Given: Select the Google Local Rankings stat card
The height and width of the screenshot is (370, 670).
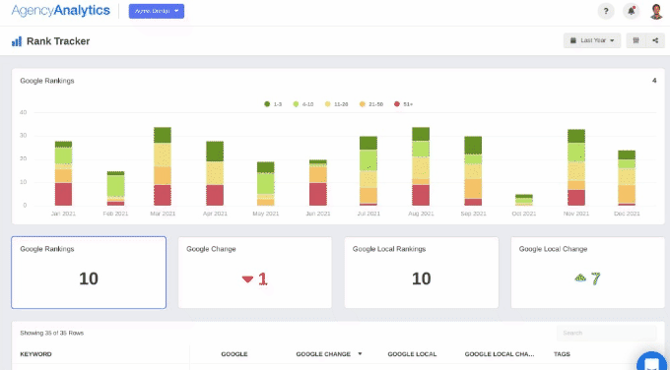Looking at the screenshot, I should point(422,273).
